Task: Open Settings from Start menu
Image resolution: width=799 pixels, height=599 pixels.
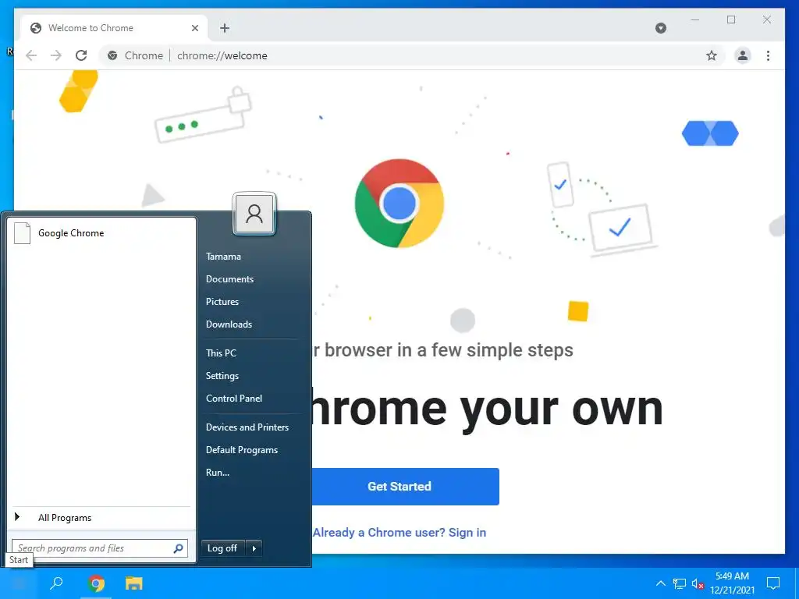Action: pyautogui.click(x=222, y=376)
